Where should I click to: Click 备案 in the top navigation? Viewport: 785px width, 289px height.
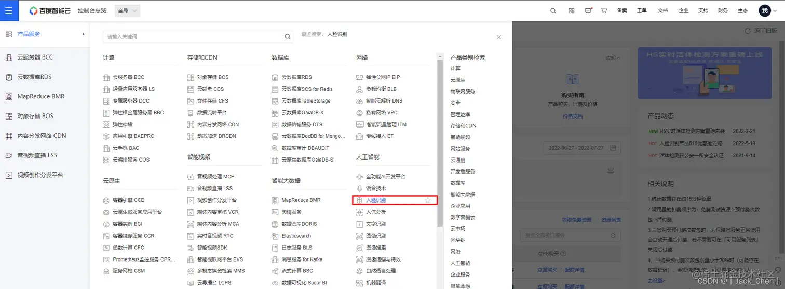tap(622, 10)
